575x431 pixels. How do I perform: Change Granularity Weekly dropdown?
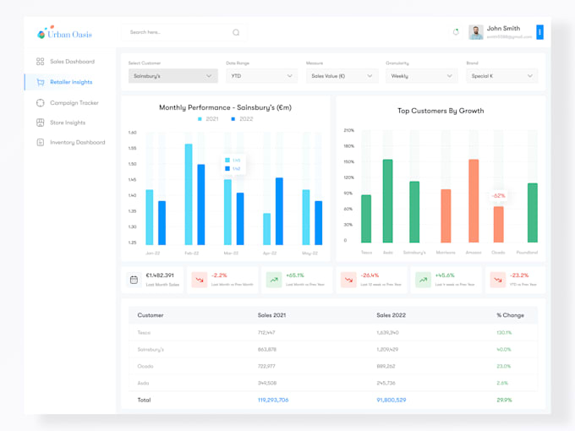click(x=421, y=76)
